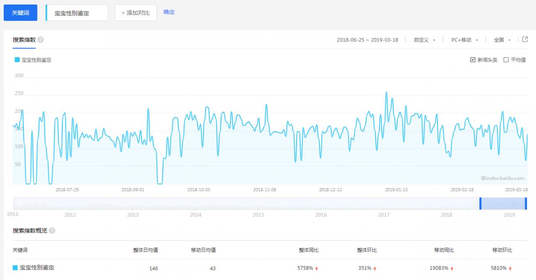The width and height of the screenshot is (536, 280).
Task: Select the 搜索指数 tab
Action: [24, 40]
